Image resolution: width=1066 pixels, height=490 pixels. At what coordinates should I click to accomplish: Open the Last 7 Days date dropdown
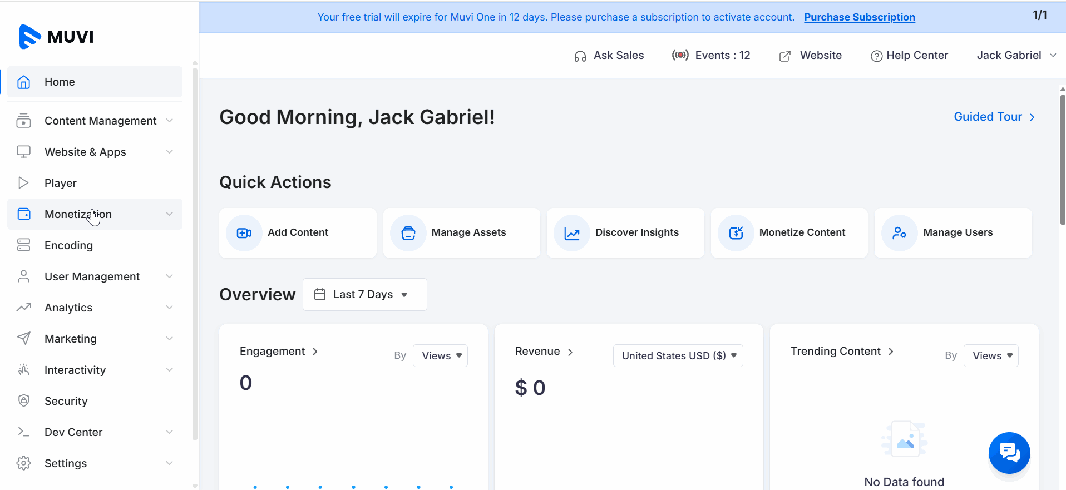(x=364, y=294)
